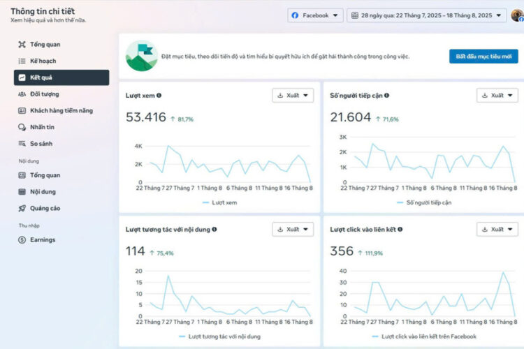Toggle the Lượt xem legend series
This screenshot has width=524, height=349.
[x=219, y=202]
